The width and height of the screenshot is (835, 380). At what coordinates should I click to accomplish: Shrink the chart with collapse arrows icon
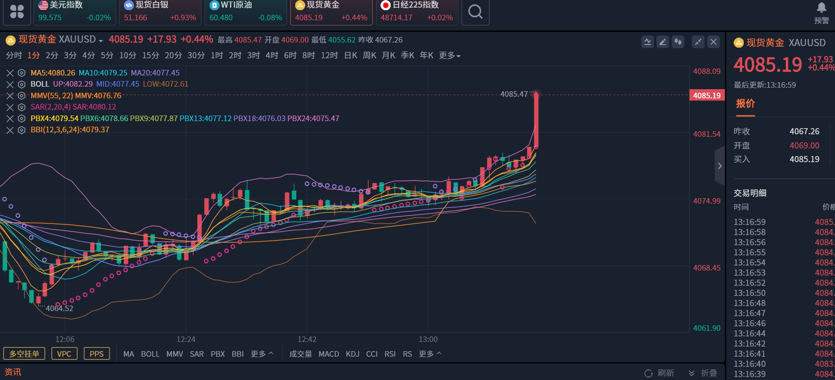tap(699, 42)
